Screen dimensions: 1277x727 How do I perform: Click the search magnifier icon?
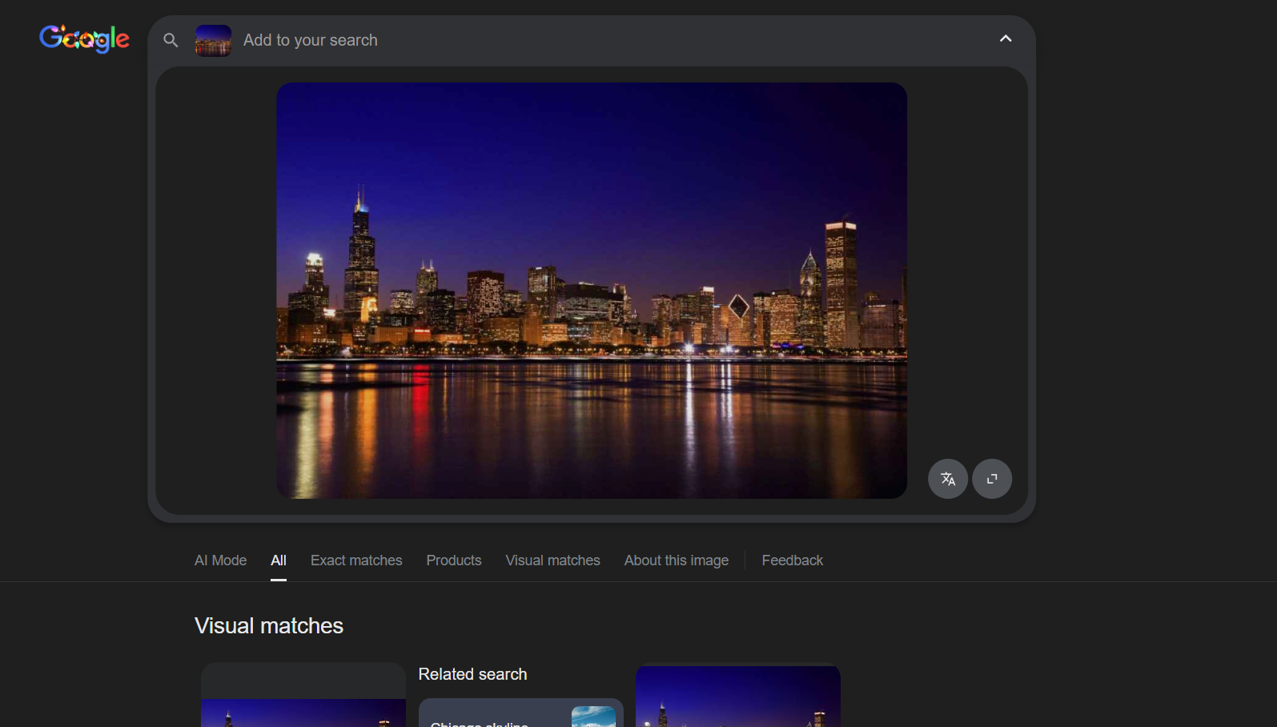171,40
